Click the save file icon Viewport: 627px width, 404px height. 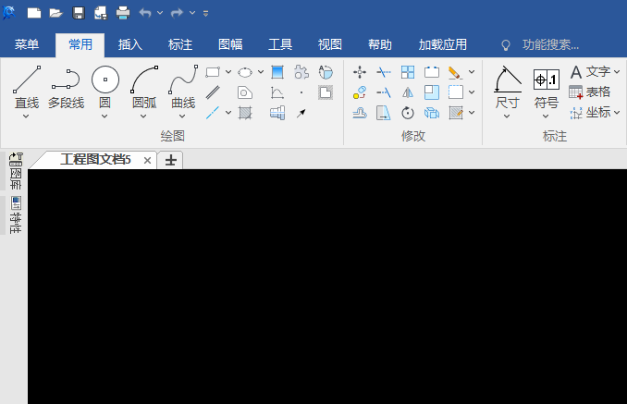[79, 13]
